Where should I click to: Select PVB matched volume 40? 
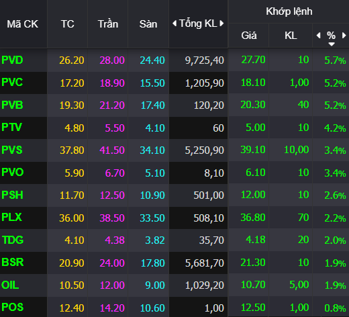[x=303, y=105]
